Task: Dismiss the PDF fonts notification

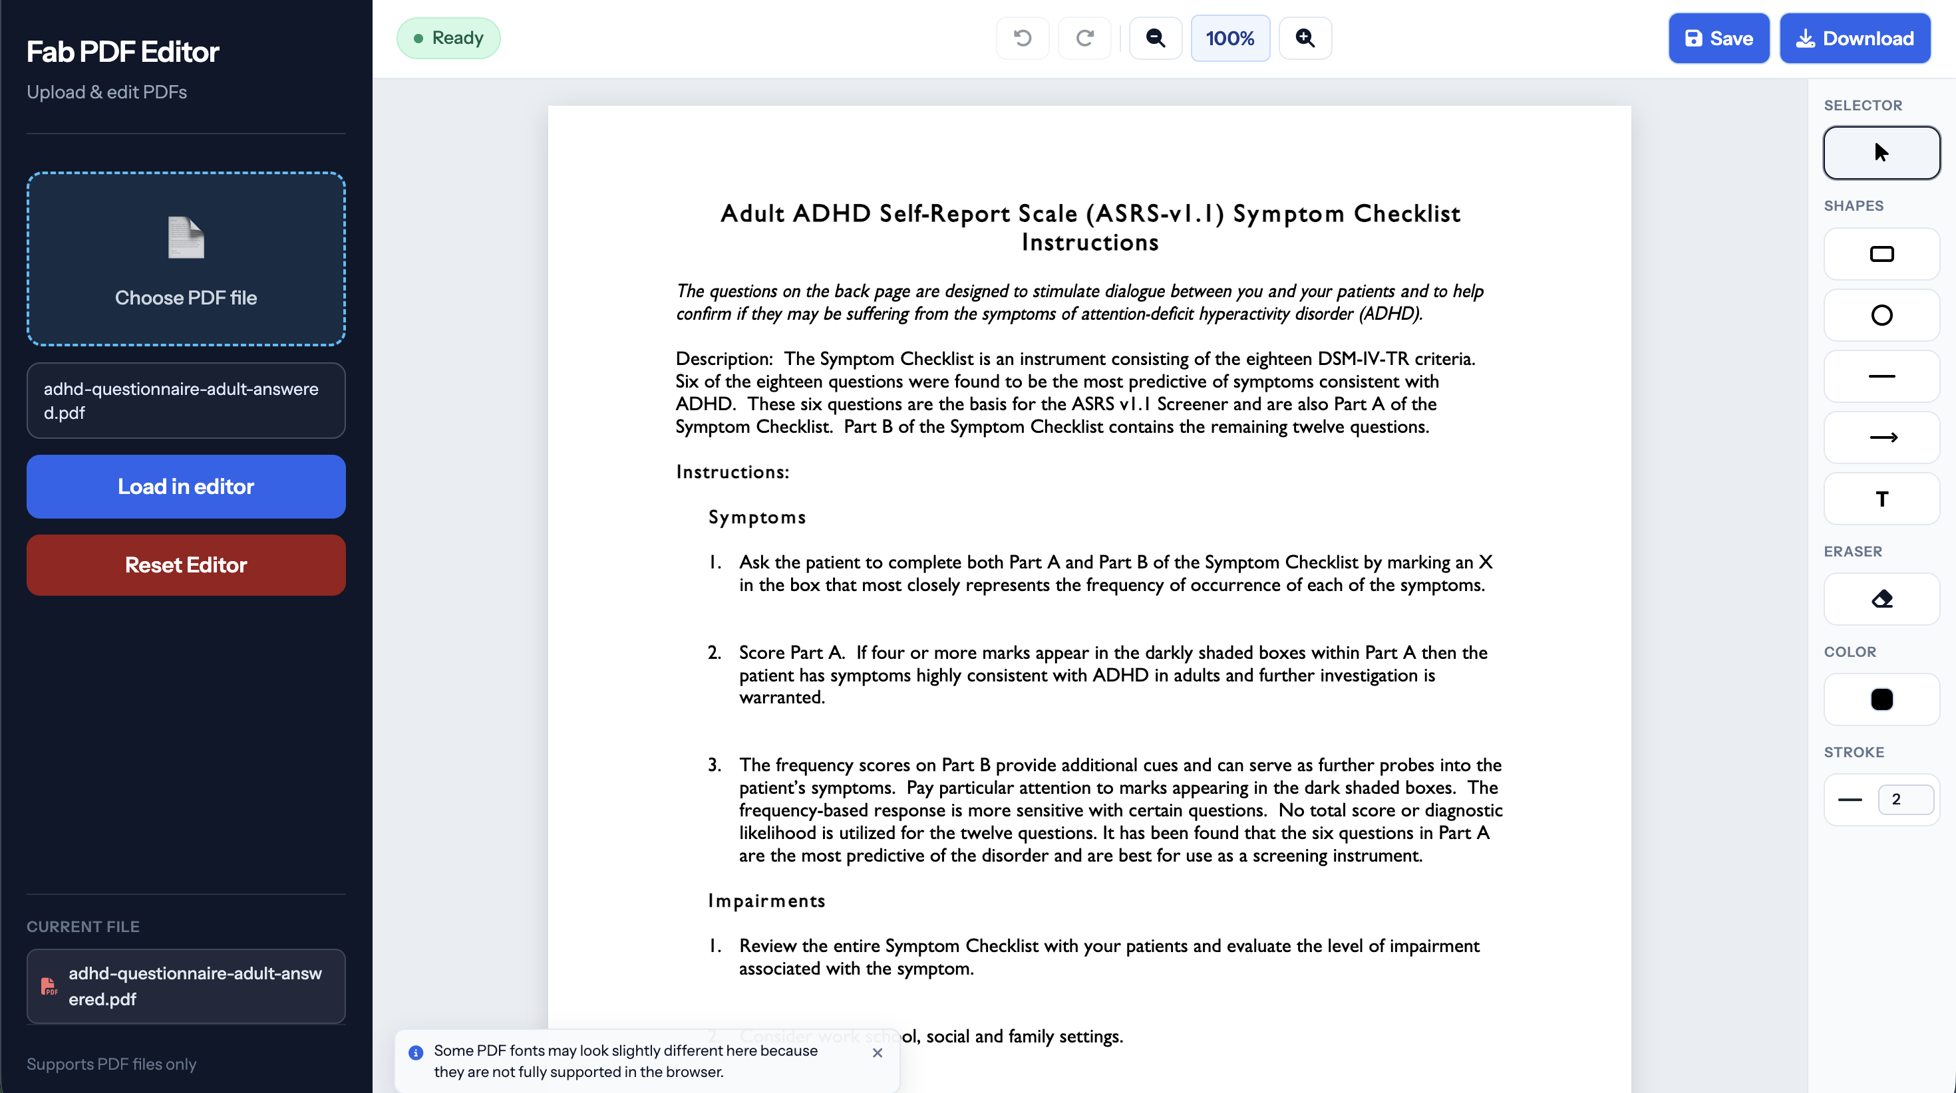Action: click(x=877, y=1052)
